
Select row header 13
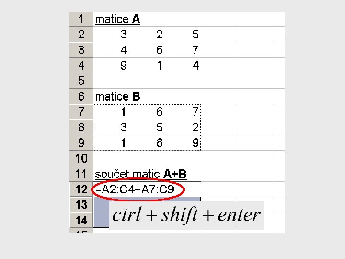point(81,205)
